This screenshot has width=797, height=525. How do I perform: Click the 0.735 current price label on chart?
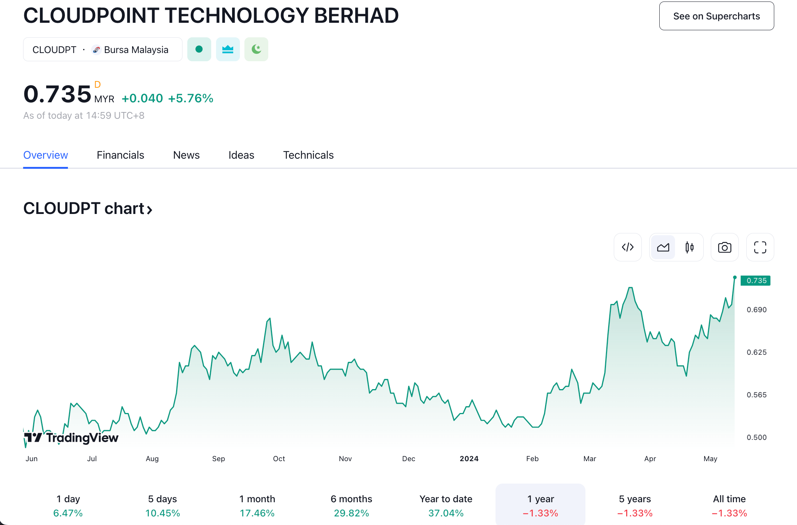click(x=756, y=280)
